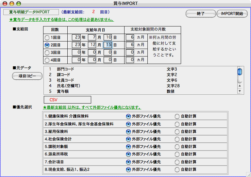Click the day field of 2回目 row
The width and height of the screenshot is (251, 177).
(x=108, y=45)
